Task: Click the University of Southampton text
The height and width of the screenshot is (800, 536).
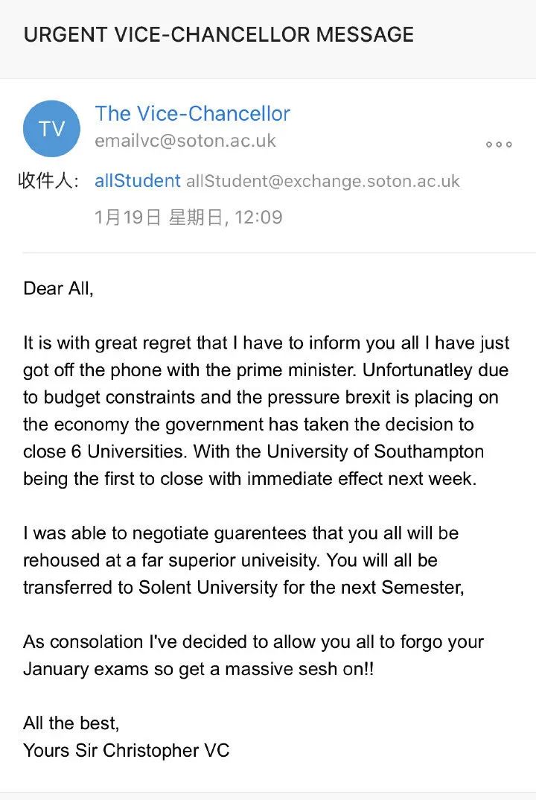Action: coord(375,451)
